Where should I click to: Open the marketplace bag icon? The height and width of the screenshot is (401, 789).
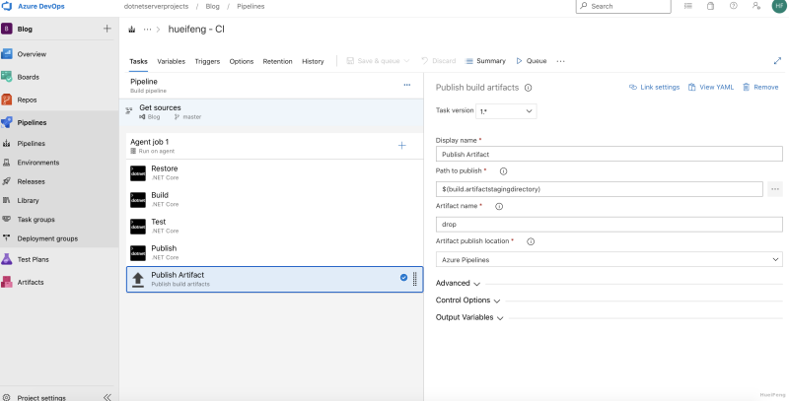click(x=710, y=6)
